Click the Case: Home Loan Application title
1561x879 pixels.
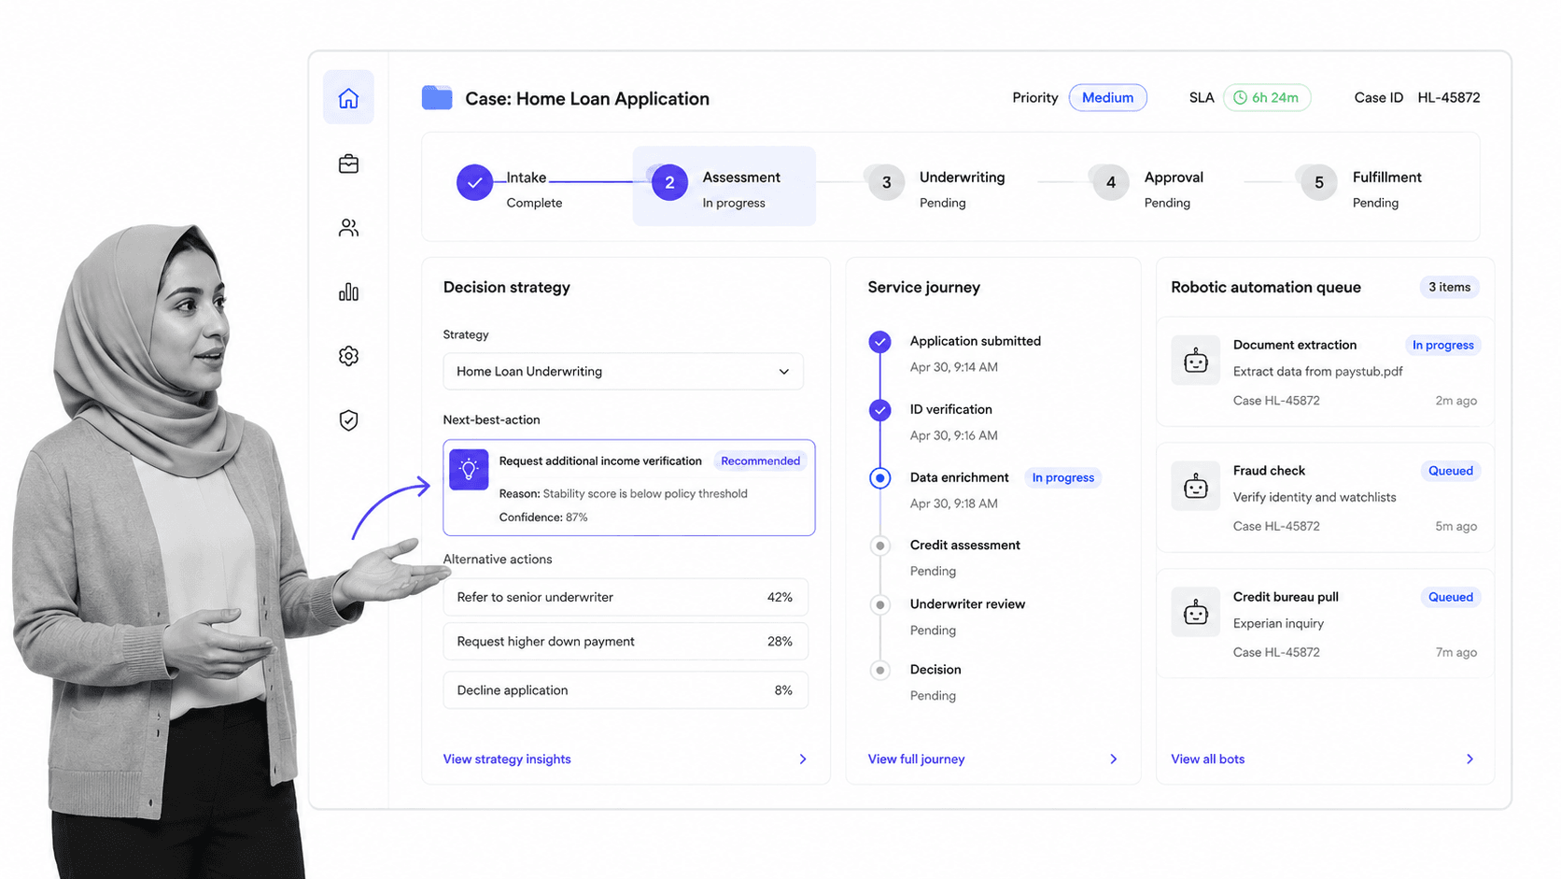(x=587, y=98)
